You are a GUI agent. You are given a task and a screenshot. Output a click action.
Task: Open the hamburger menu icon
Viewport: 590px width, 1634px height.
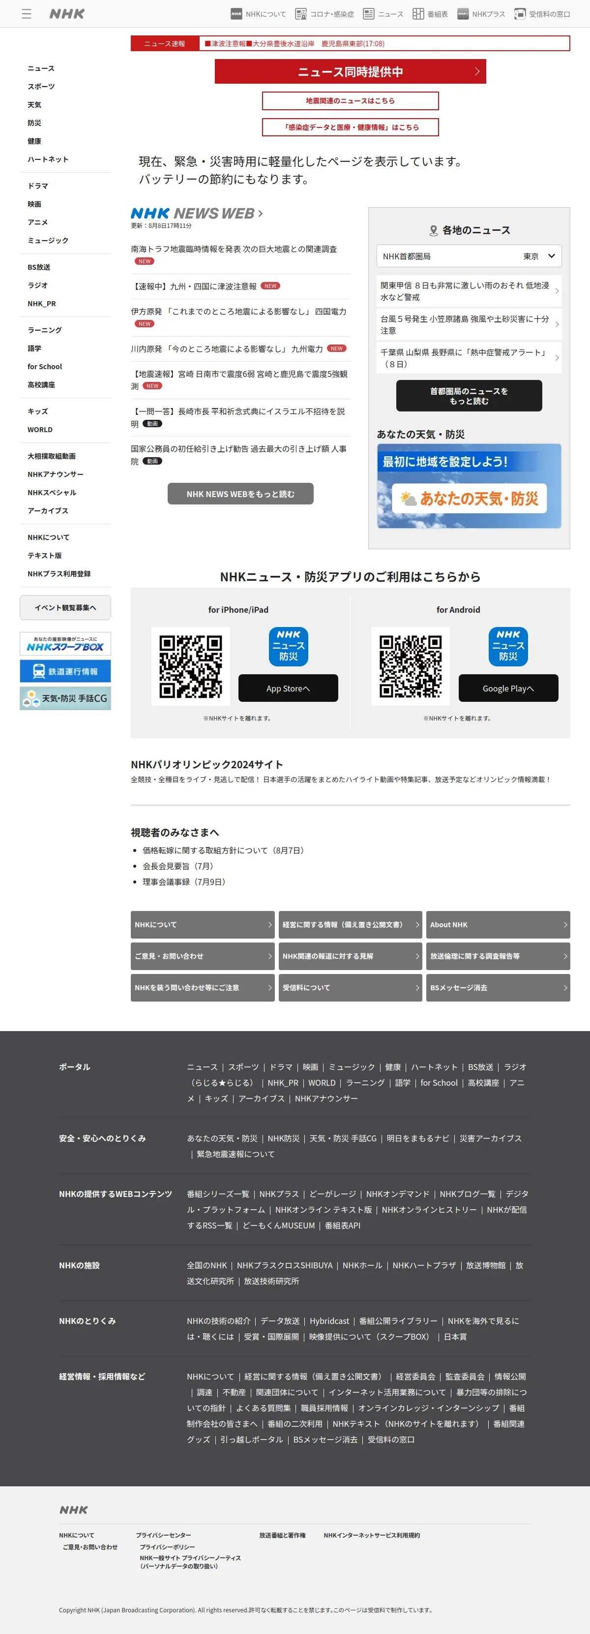tap(27, 13)
